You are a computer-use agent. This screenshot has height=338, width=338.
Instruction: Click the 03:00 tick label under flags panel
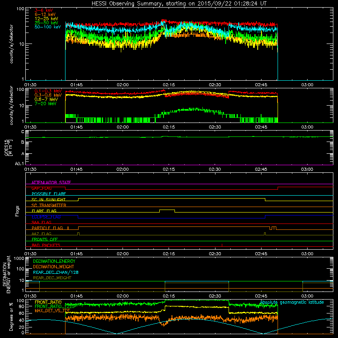[x=307, y=254]
